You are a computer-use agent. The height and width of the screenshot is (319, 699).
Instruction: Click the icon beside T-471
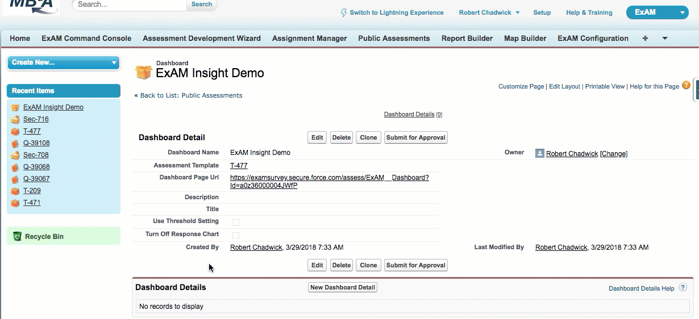point(15,203)
